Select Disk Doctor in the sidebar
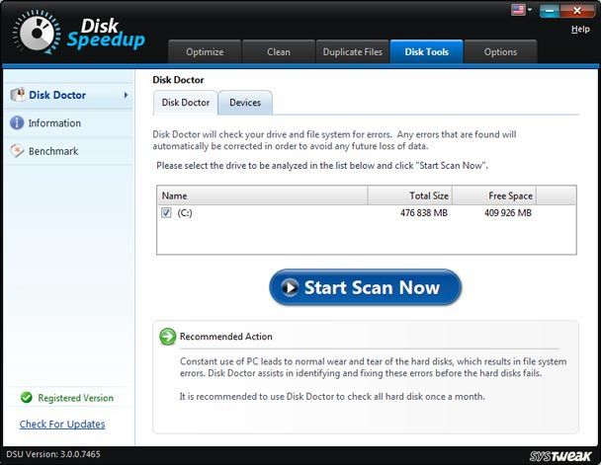 tap(68, 95)
